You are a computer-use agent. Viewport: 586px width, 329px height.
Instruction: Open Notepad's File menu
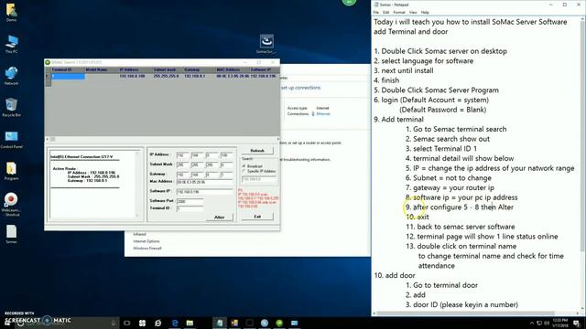pyautogui.click(x=376, y=12)
